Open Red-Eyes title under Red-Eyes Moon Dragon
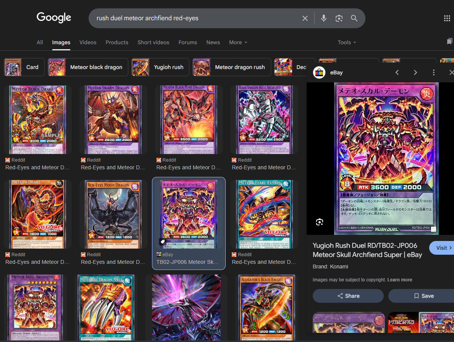Viewport: 454px width, 342px height. (113, 262)
